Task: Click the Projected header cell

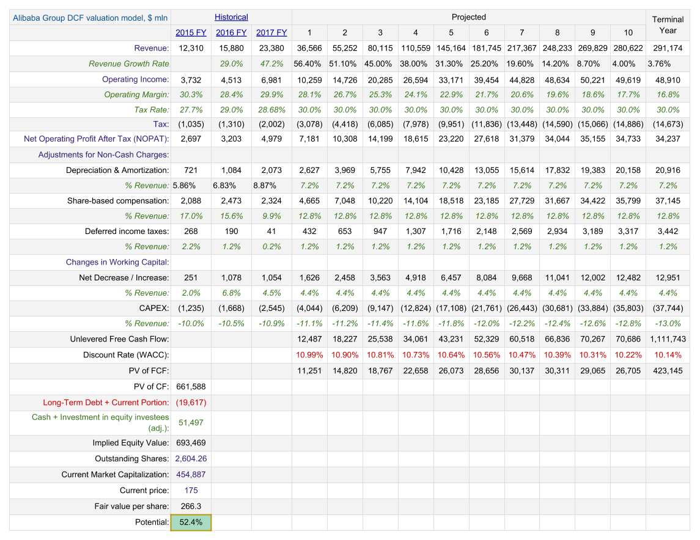Action: tap(469, 17)
